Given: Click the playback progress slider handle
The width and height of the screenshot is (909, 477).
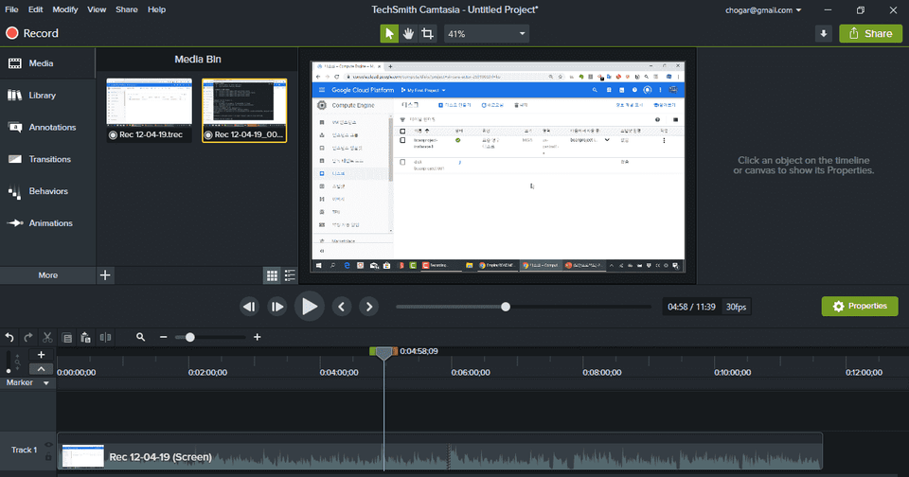Looking at the screenshot, I should click(506, 307).
